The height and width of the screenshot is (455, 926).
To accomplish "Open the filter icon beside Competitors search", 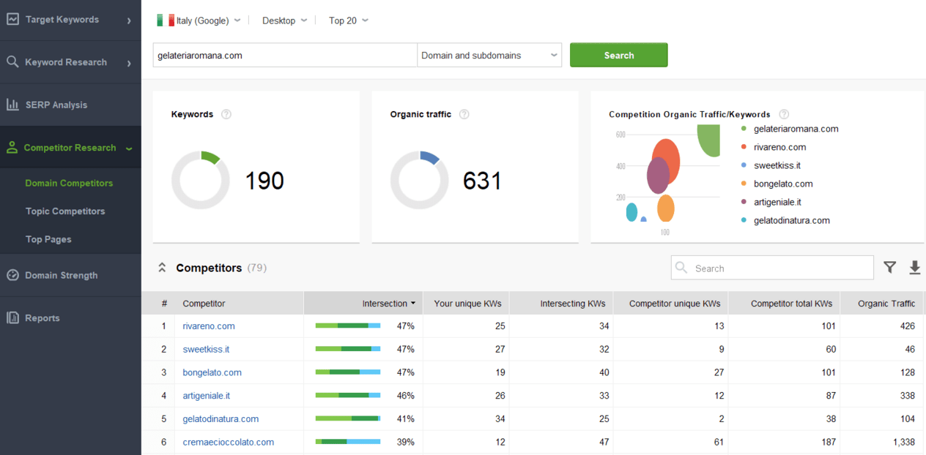I will (x=890, y=268).
